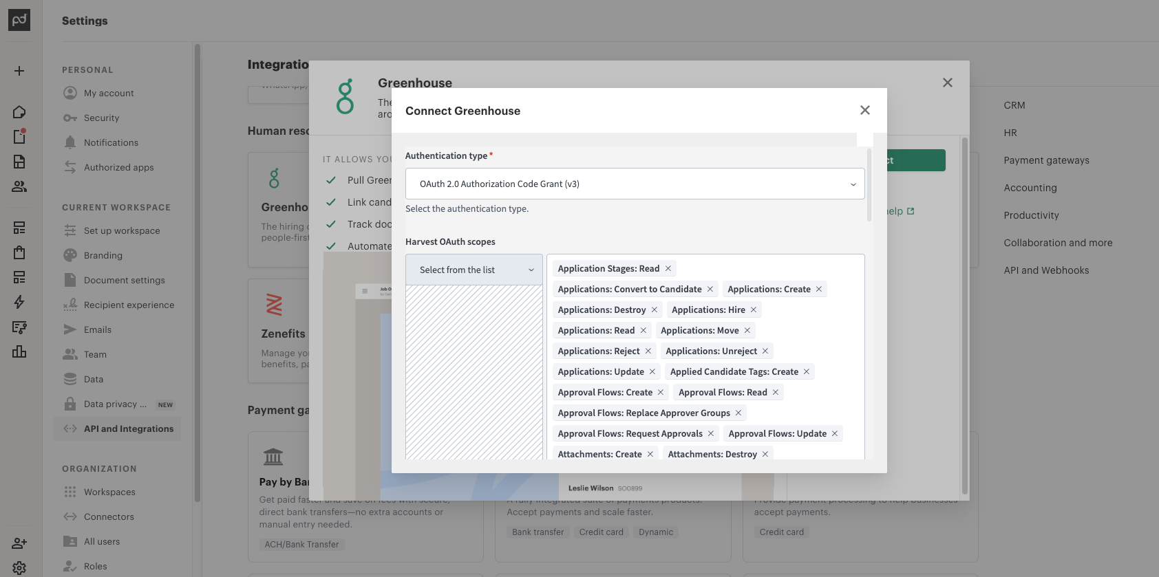Open Branding settings page
Image resolution: width=1159 pixels, height=577 pixels.
pos(103,255)
